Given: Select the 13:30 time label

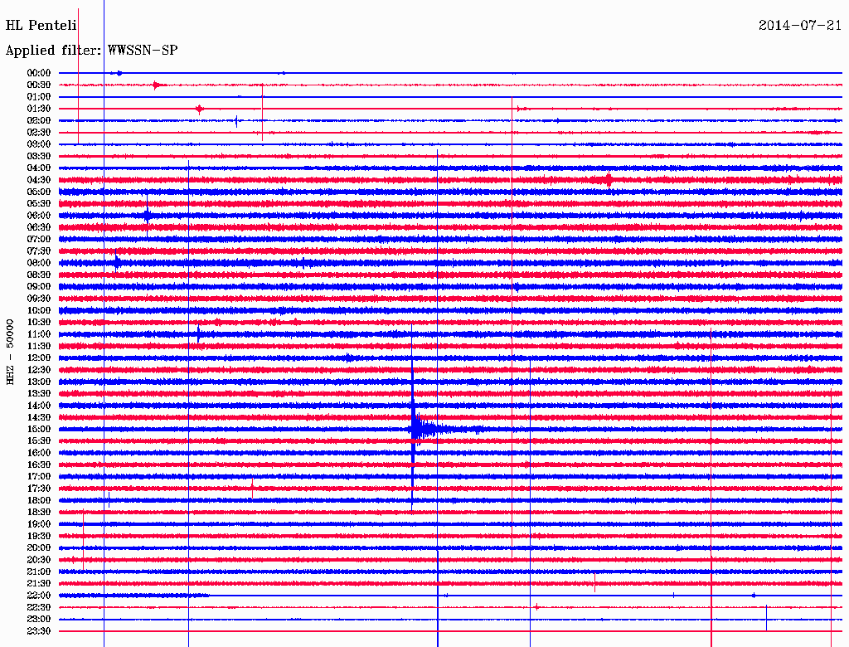Looking at the screenshot, I should tap(38, 393).
